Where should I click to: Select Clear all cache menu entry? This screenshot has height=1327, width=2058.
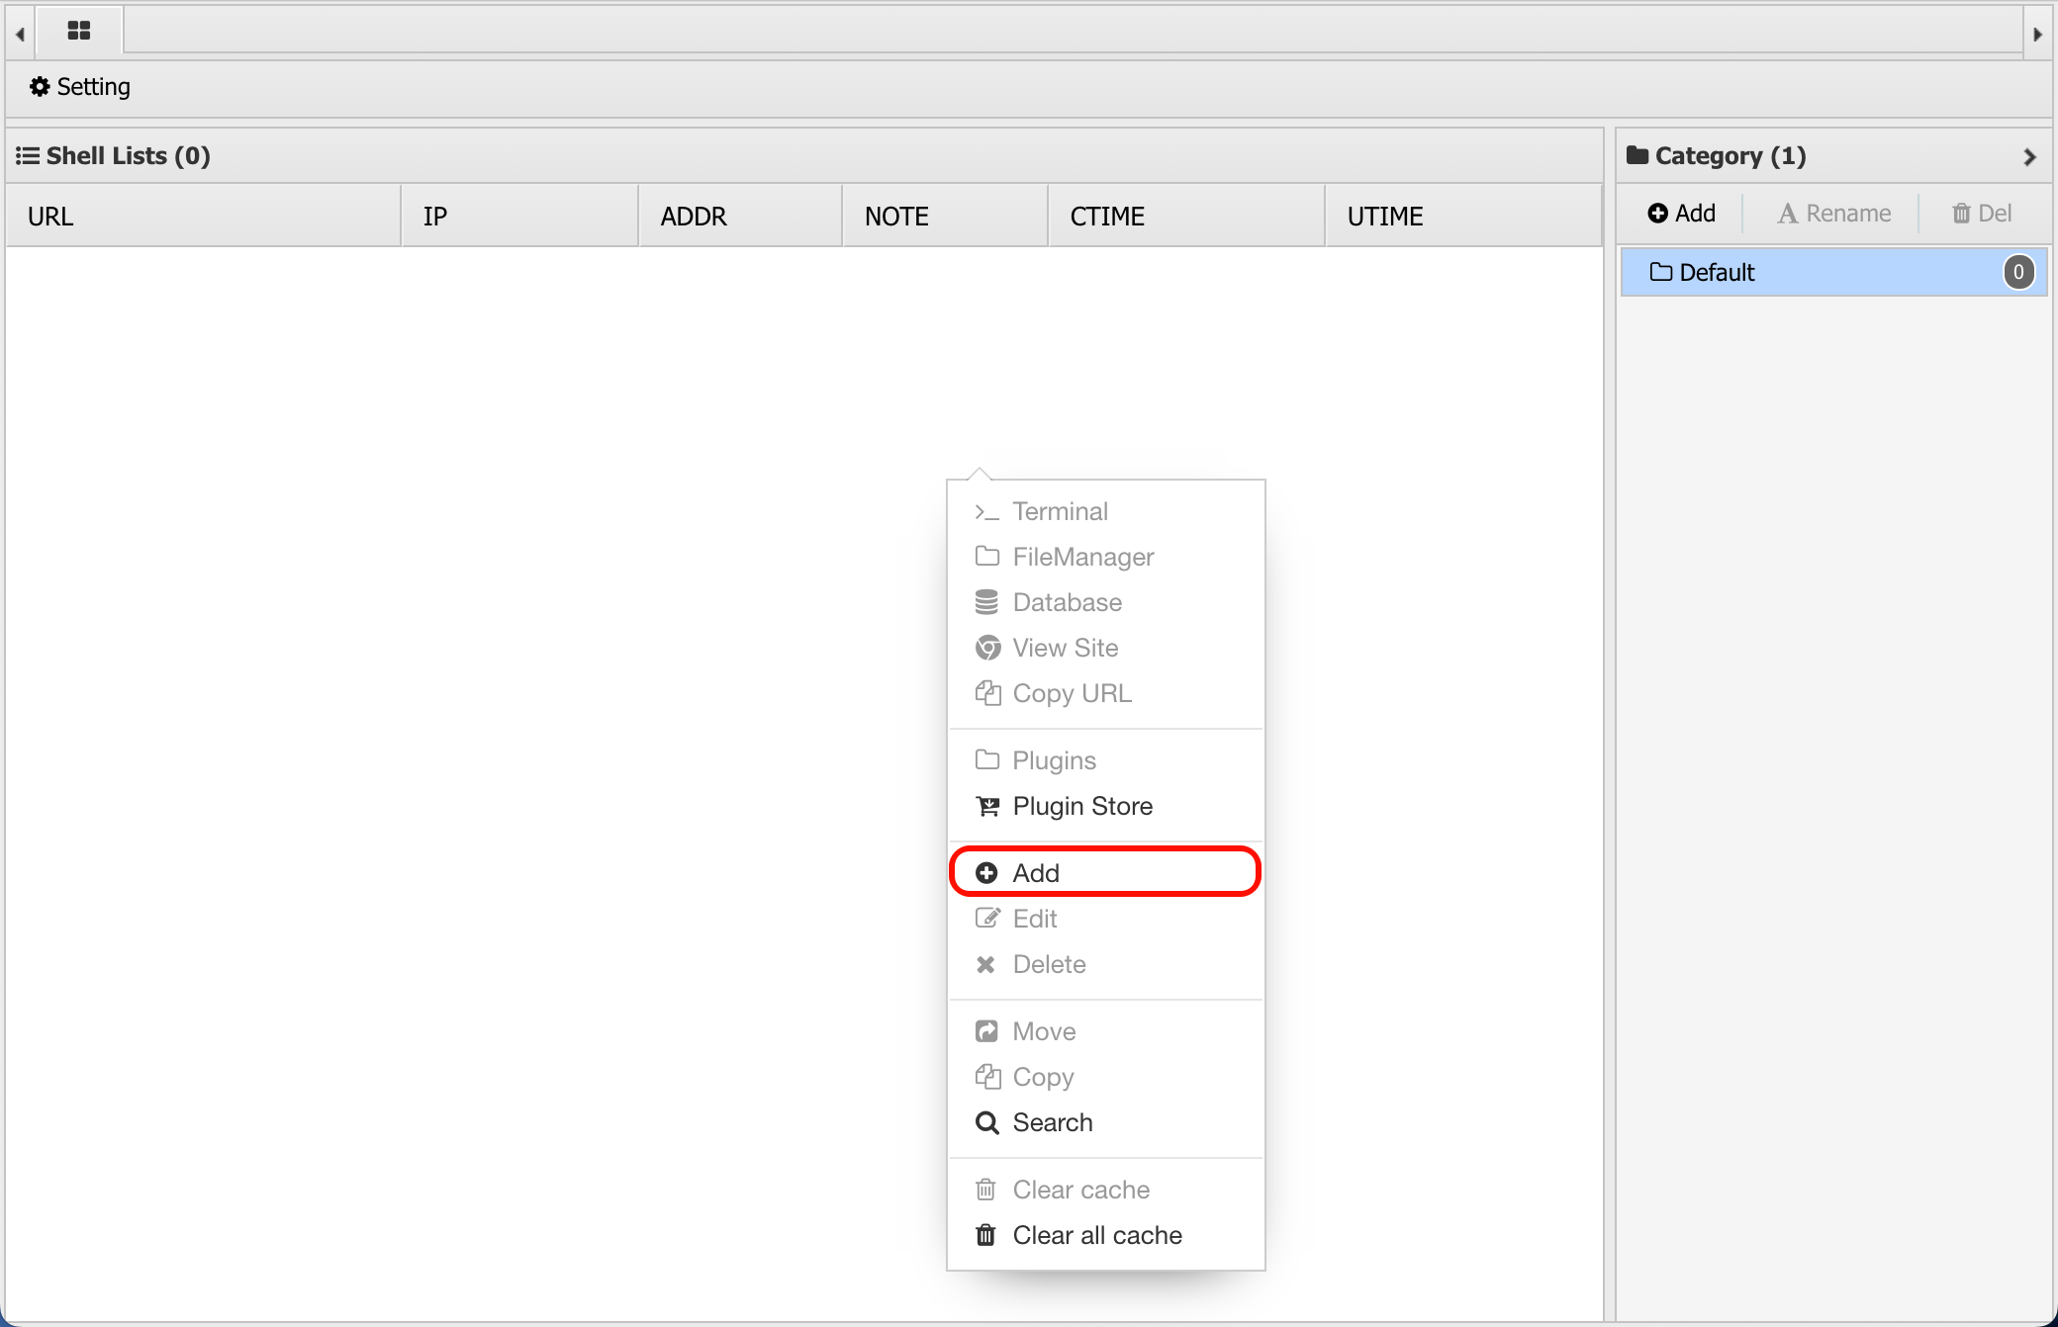1097,1235
